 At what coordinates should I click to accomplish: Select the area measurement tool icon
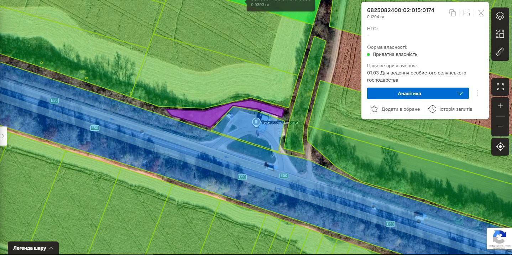click(500, 34)
